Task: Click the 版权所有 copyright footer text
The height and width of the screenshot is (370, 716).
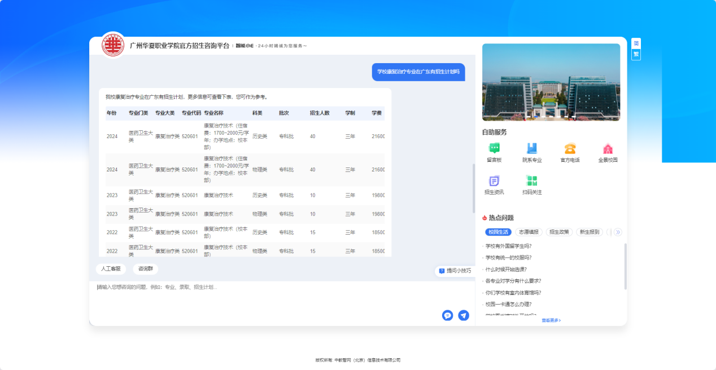Action: coord(358,360)
